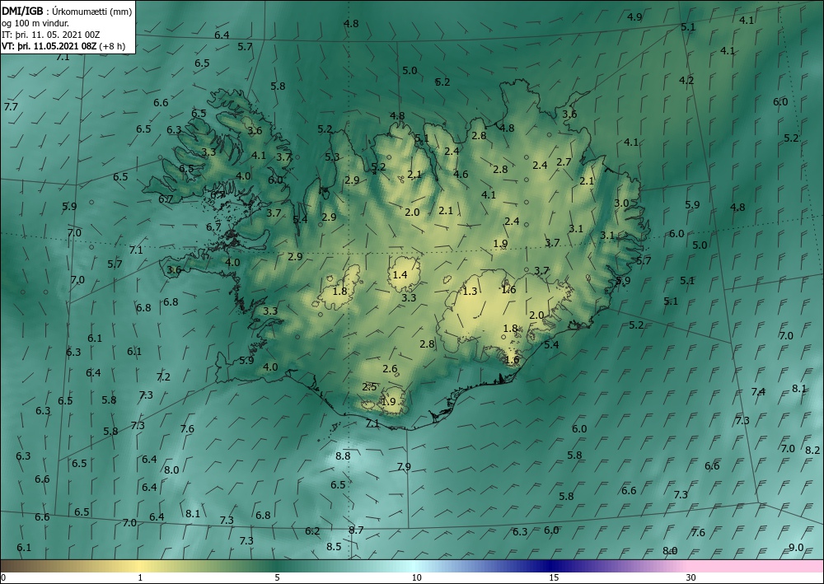Click the 9.0 precipitable water value

pyautogui.click(x=796, y=547)
